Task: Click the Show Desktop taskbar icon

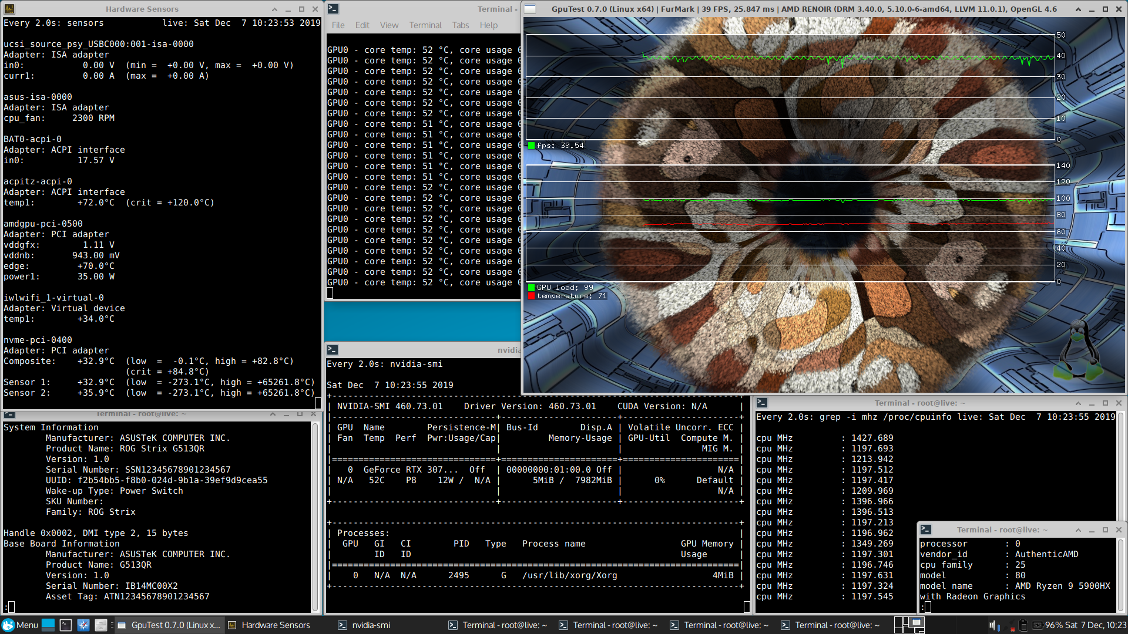Action: point(48,625)
